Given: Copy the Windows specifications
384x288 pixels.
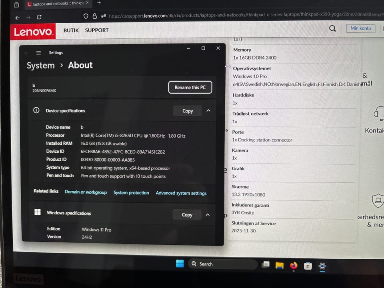Looking at the screenshot, I should coord(187,215).
